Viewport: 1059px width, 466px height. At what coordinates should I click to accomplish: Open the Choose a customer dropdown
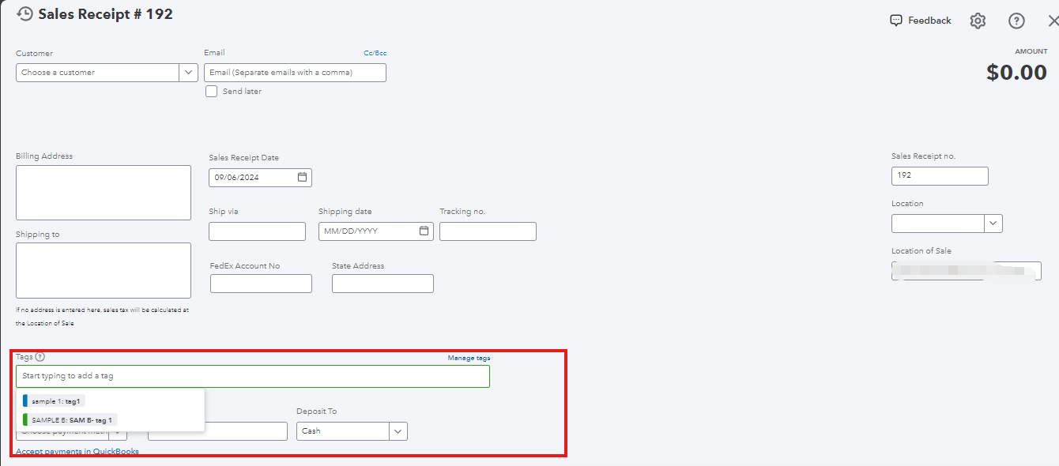(x=188, y=72)
